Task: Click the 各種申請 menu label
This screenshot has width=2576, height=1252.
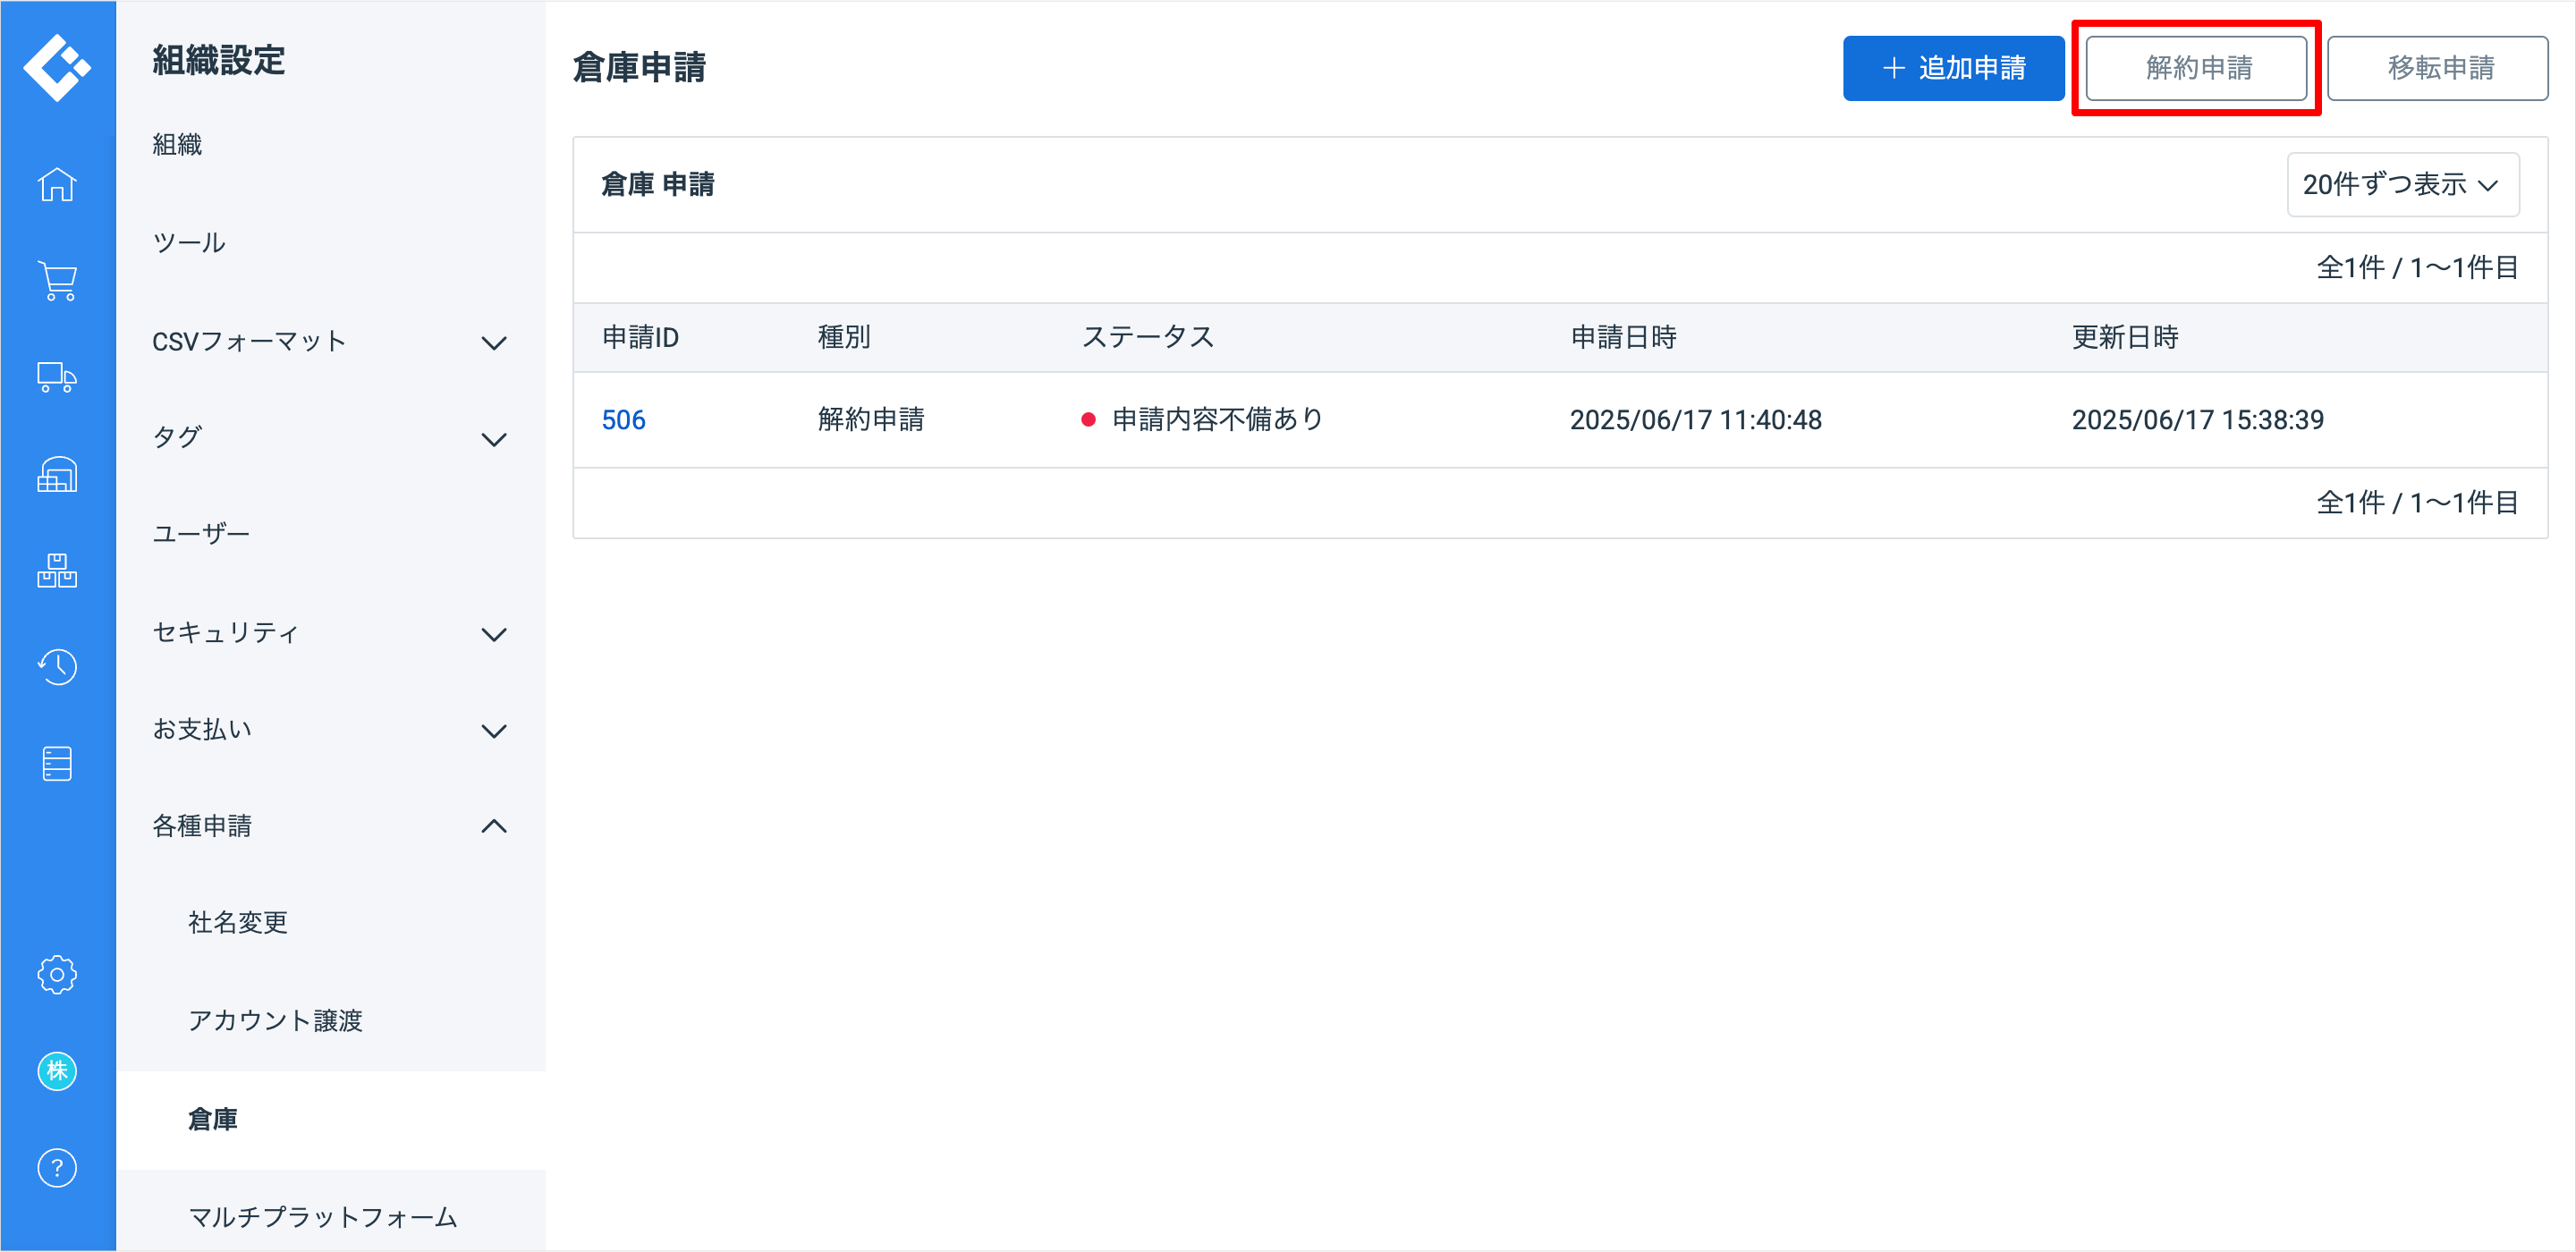Action: coord(202,826)
